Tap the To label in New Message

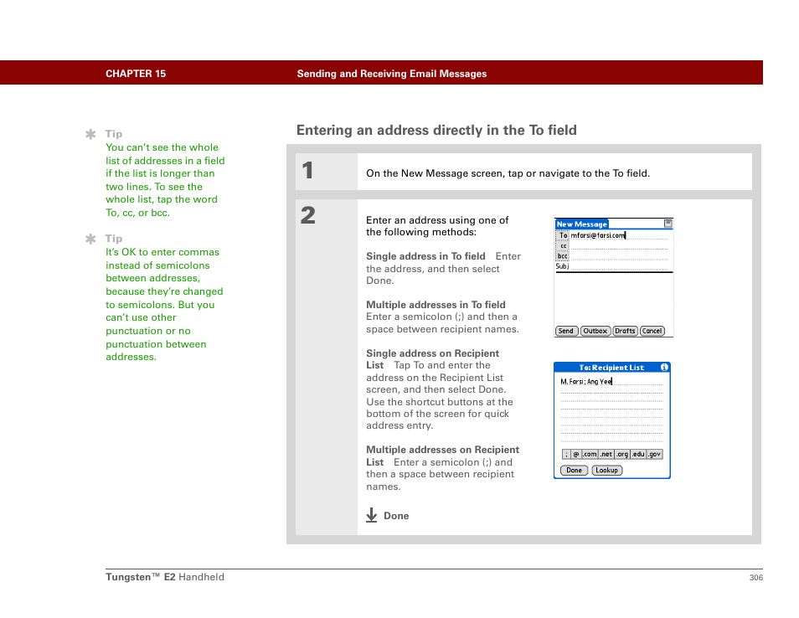click(563, 235)
